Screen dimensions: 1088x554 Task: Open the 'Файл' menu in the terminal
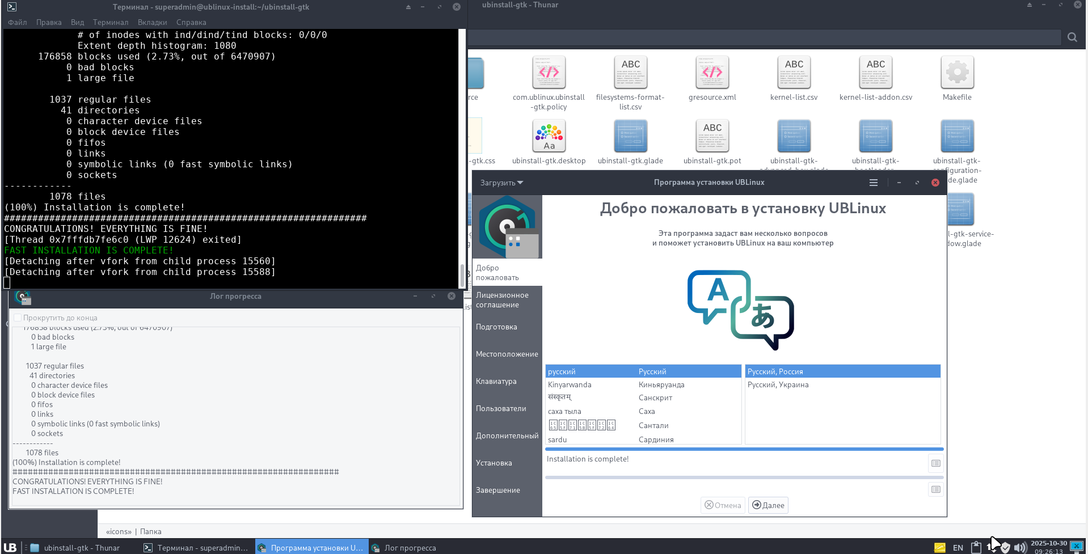pos(18,22)
